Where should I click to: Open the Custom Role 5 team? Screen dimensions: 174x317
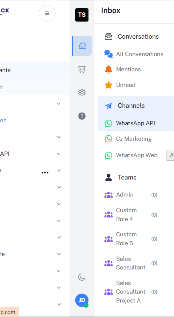[127, 239]
